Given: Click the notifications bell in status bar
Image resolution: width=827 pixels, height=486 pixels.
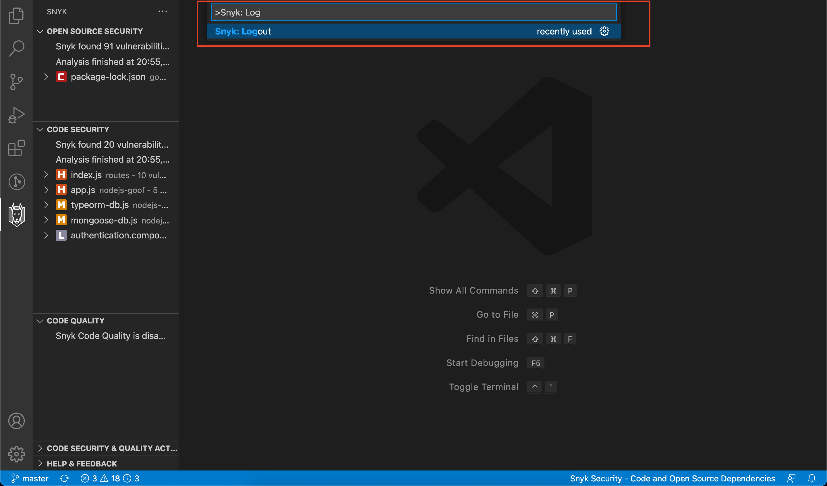Looking at the screenshot, I should 811,478.
